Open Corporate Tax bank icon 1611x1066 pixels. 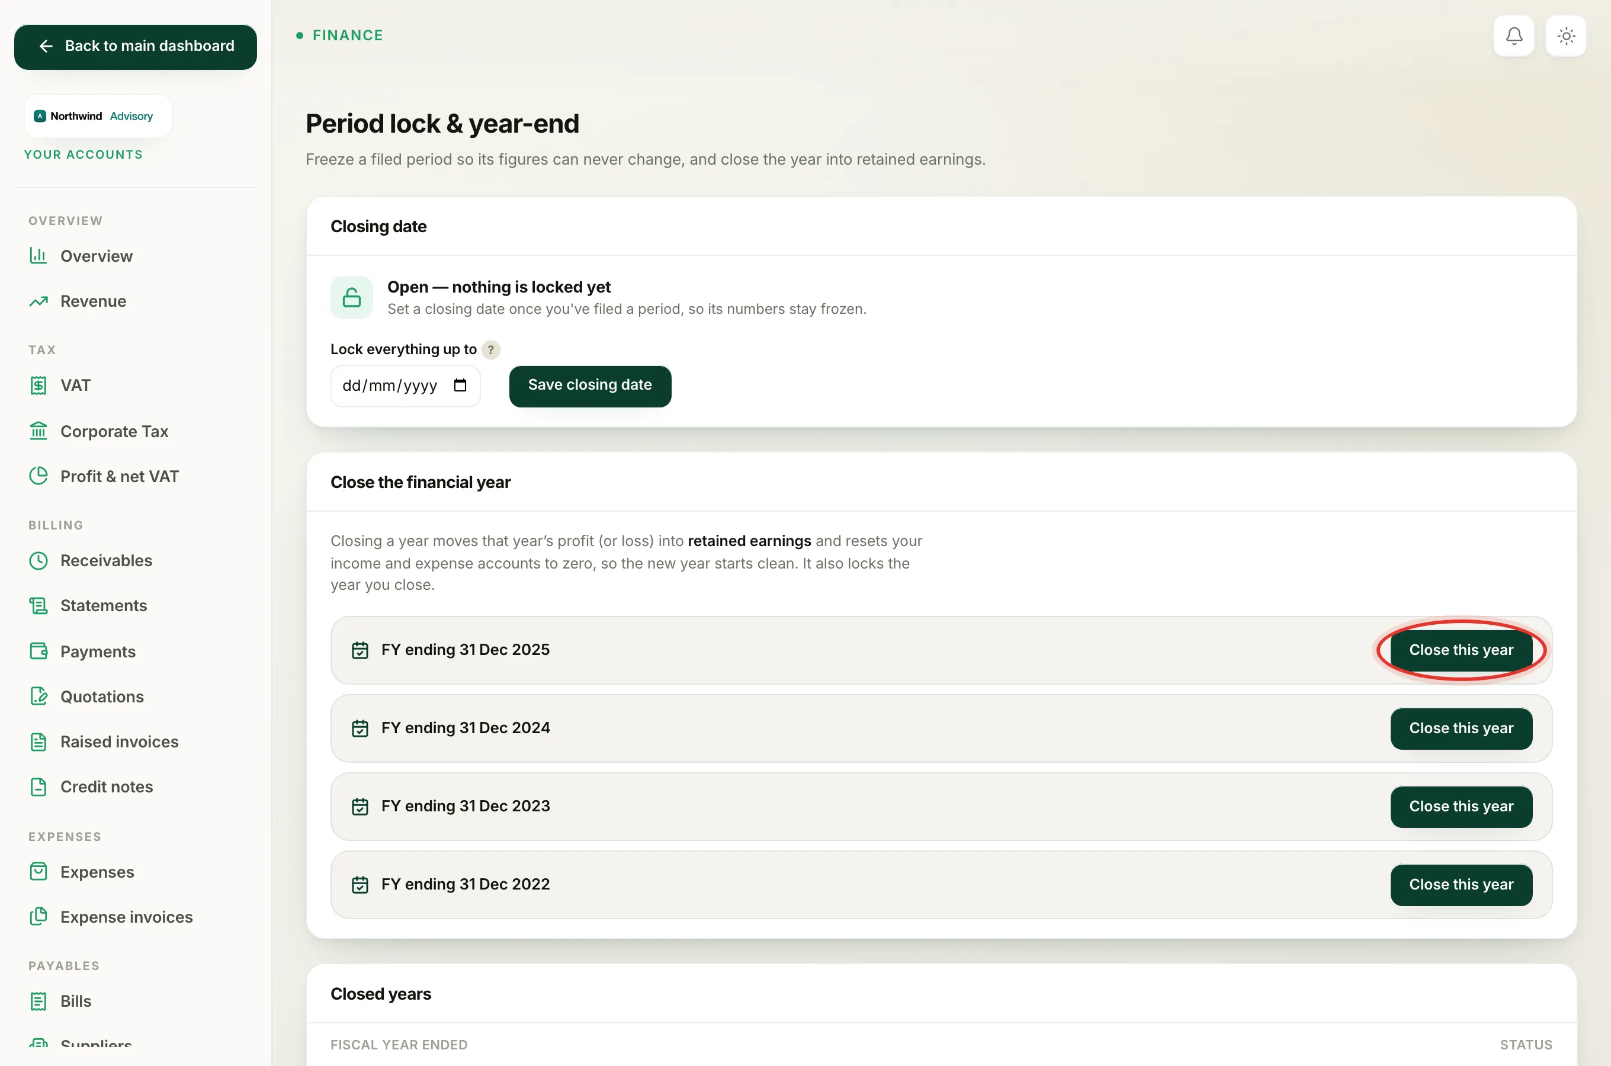click(38, 431)
